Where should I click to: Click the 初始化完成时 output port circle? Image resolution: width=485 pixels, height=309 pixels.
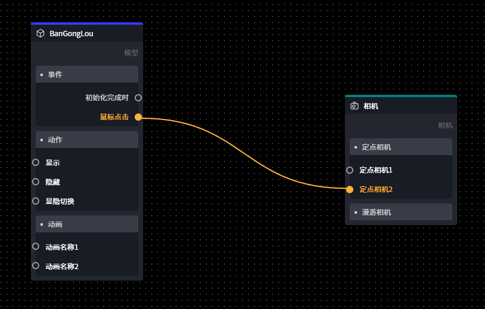[138, 98]
